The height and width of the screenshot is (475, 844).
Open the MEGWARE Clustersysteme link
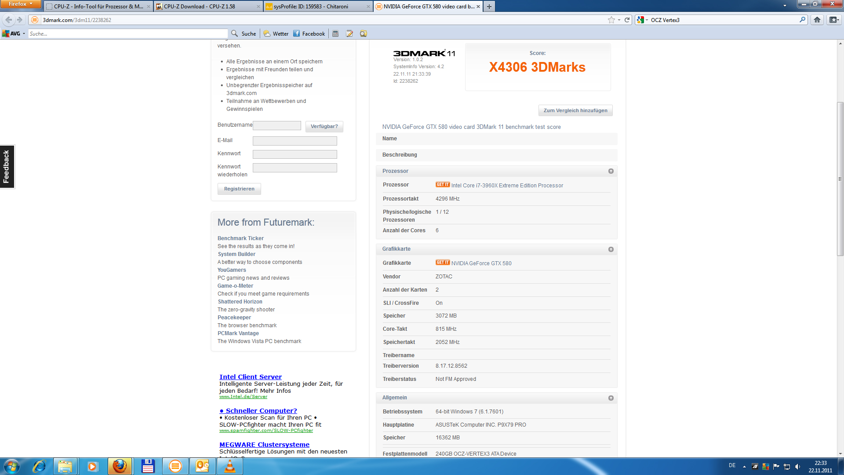264,445
